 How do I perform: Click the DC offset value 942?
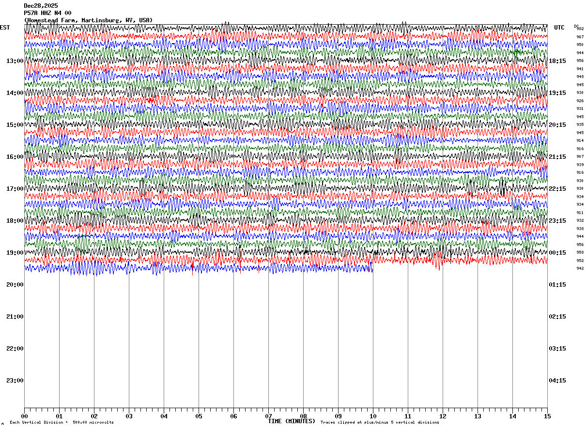coord(580,268)
